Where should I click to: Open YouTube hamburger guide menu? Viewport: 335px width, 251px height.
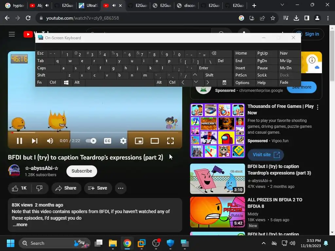pos(12,34)
